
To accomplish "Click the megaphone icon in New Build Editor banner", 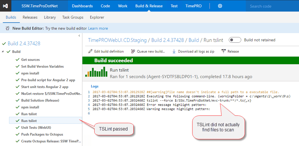I will (x=8, y=28).
